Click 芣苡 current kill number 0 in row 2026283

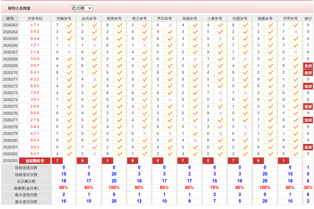pos(158,161)
